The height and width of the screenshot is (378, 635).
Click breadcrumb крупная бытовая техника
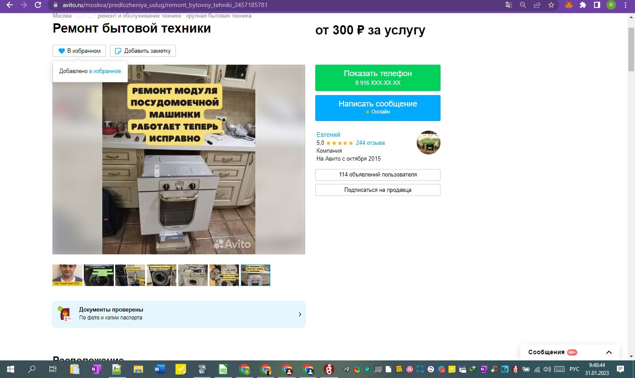click(x=219, y=15)
